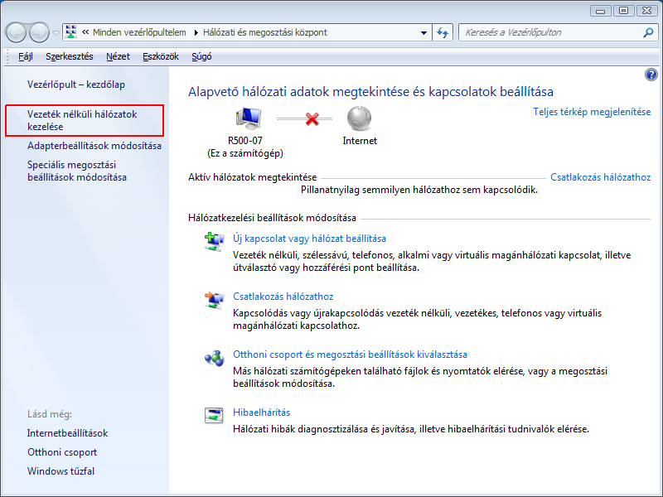Click the Internet globe icon

360,118
